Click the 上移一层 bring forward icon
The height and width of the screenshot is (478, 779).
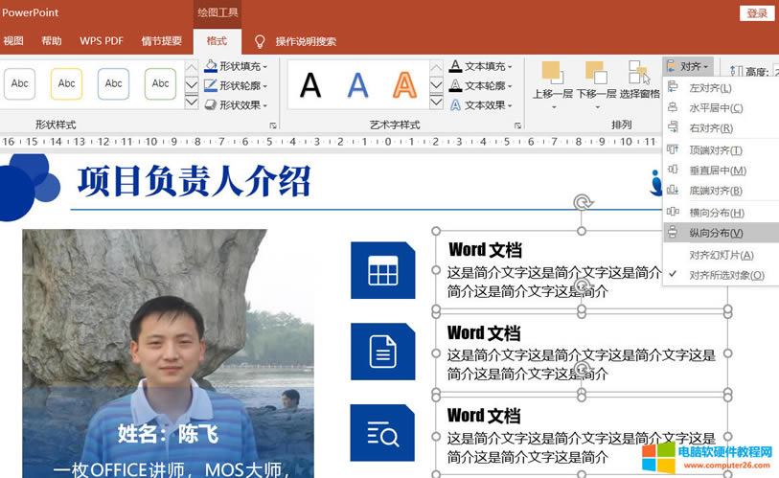[552, 73]
